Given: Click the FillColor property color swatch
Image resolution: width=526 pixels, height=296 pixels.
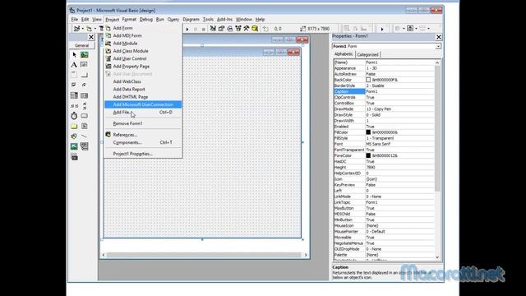Looking at the screenshot, I should click(368, 132).
